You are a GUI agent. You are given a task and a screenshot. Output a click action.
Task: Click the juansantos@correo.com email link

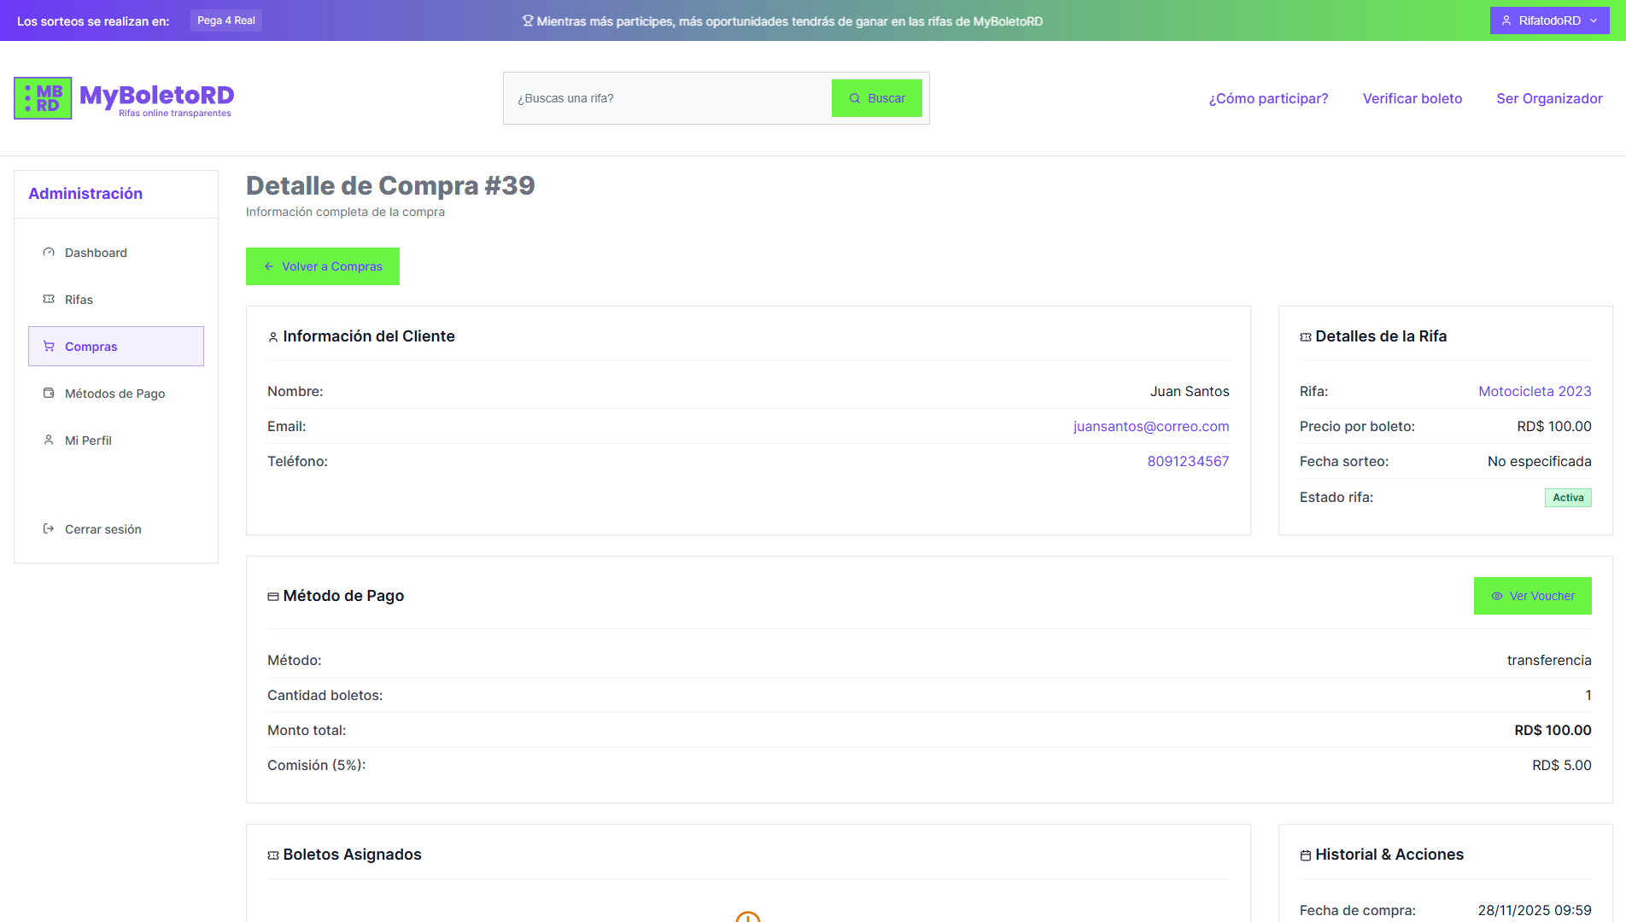click(1150, 426)
